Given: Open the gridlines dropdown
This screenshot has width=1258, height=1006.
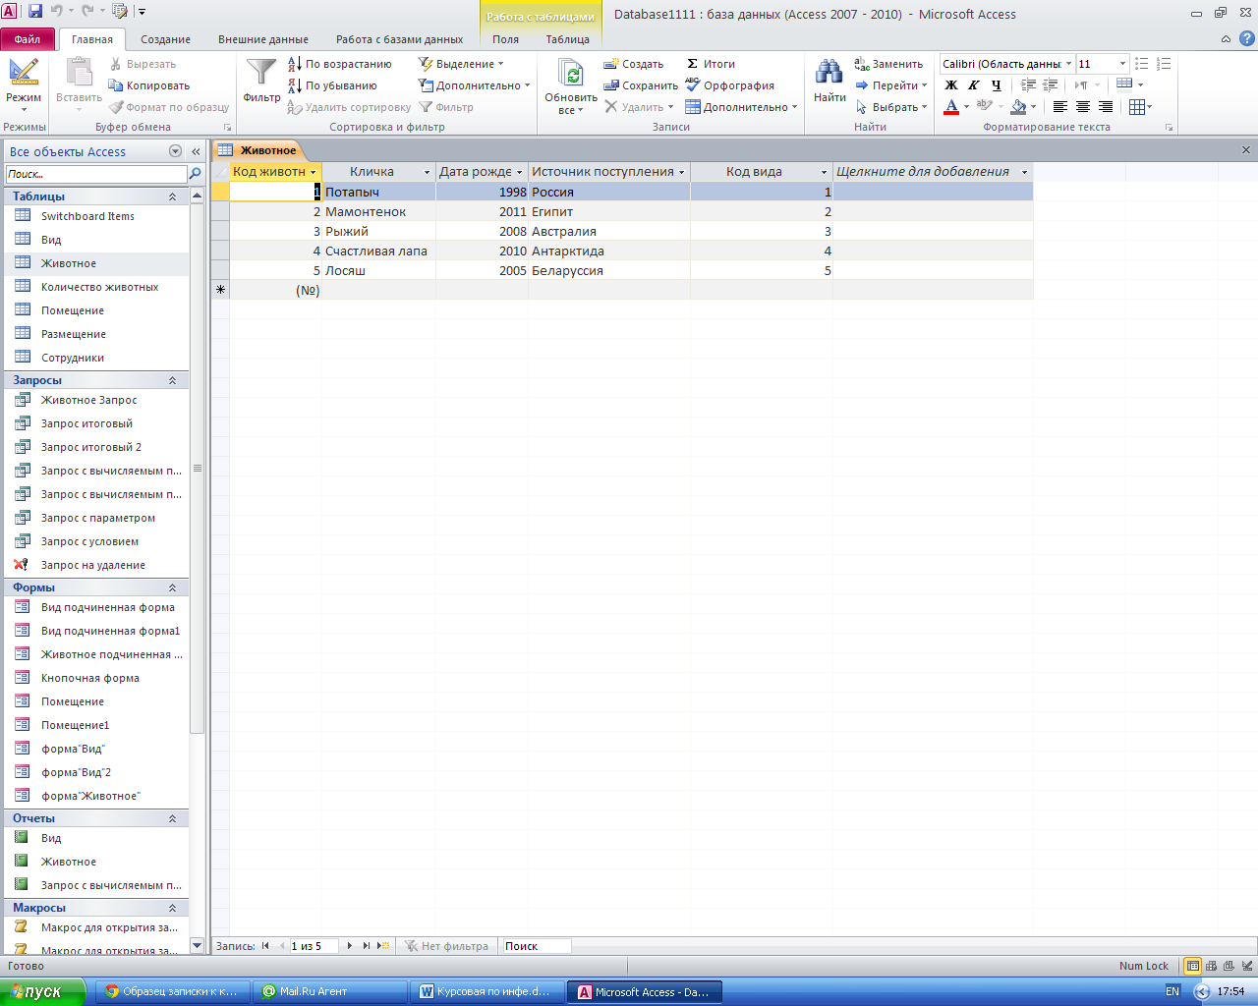Looking at the screenshot, I should [x=1149, y=107].
